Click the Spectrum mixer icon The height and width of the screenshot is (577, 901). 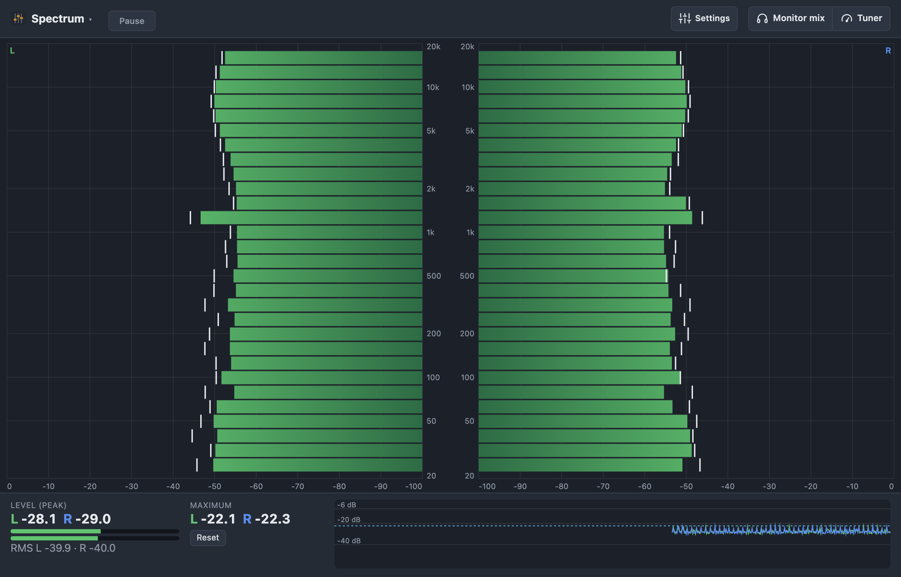click(x=18, y=19)
